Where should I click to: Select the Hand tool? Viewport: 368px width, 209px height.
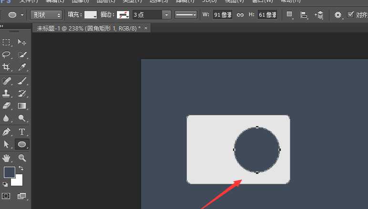(x=7, y=158)
